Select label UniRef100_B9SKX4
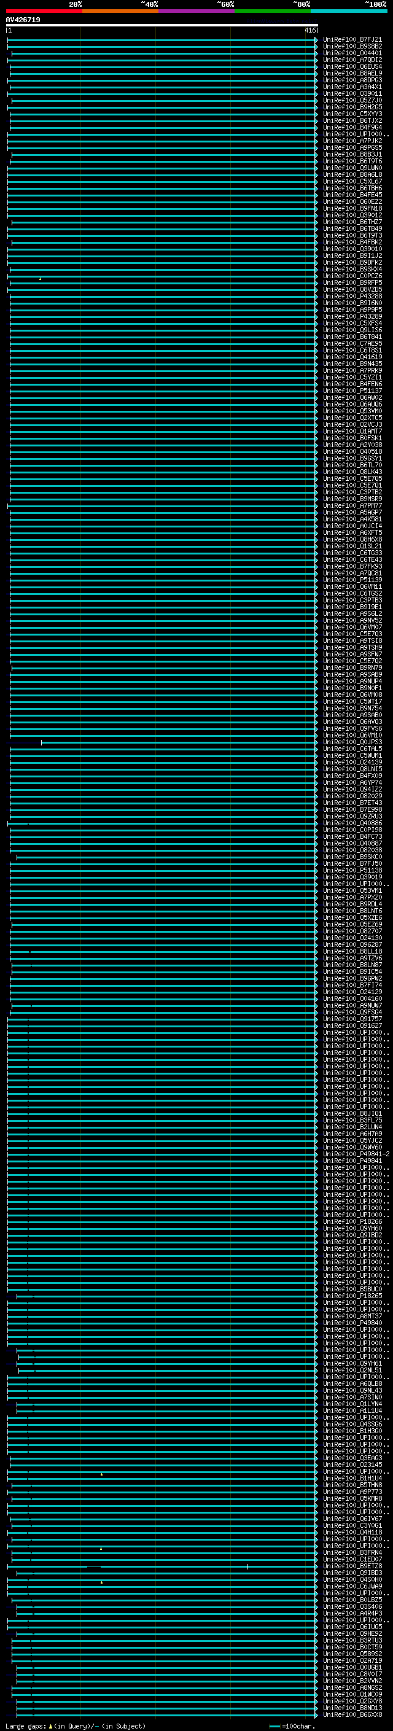Screen dimensions: 393x1731 tap(352, 269)
